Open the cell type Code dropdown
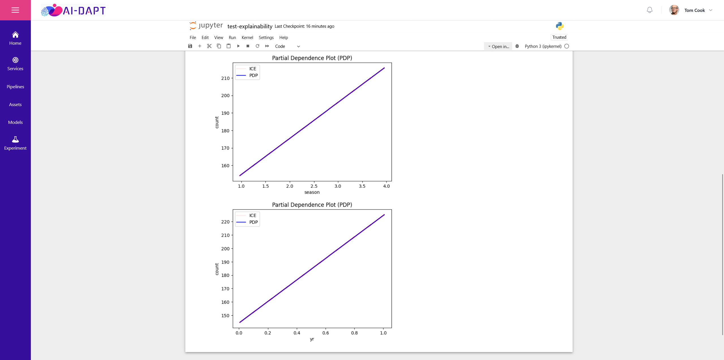The image size is (724, 360). 287,46
